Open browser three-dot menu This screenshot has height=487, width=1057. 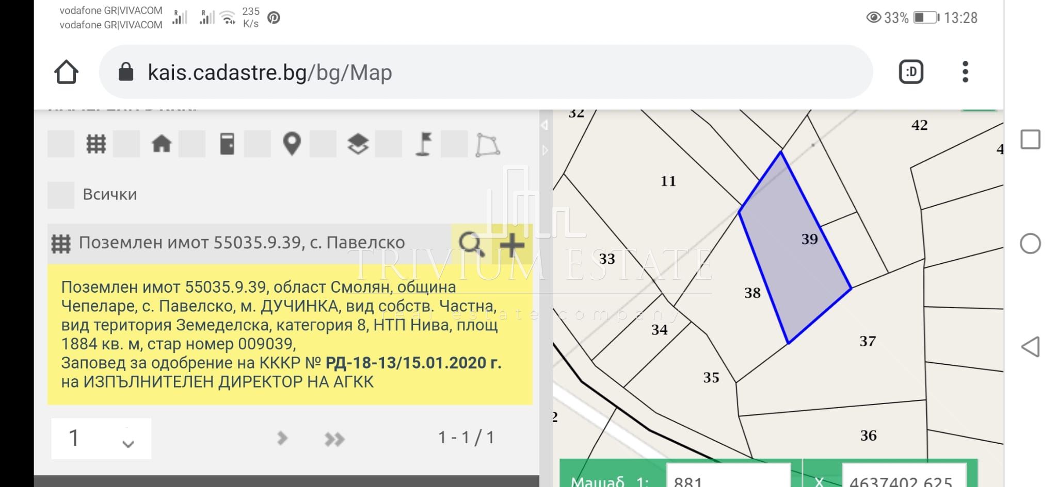point(965,72)
